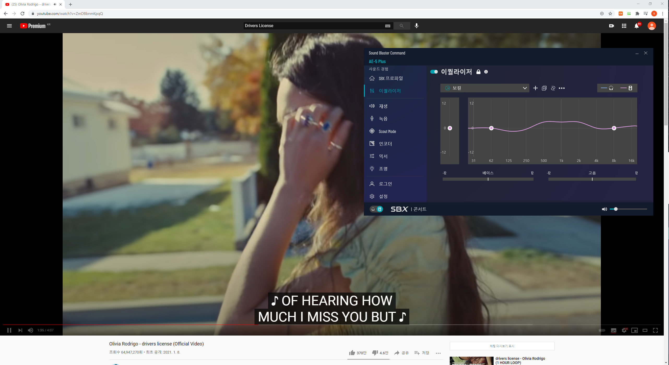The image size is (669, 365).
Task: Enter fullscreen mode
Action: [x=655, y=330]
